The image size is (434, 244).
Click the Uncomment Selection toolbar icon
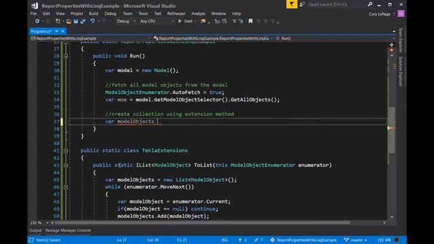click(224, 21)
